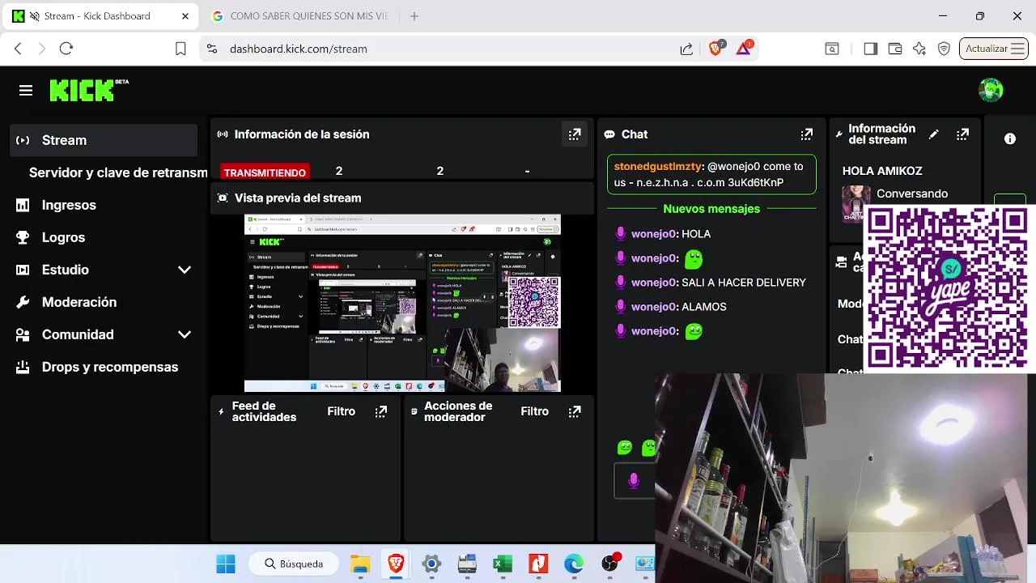Pop out the Información del stream panel
This screenshot has height=583, width=1036.
point(962,134)
